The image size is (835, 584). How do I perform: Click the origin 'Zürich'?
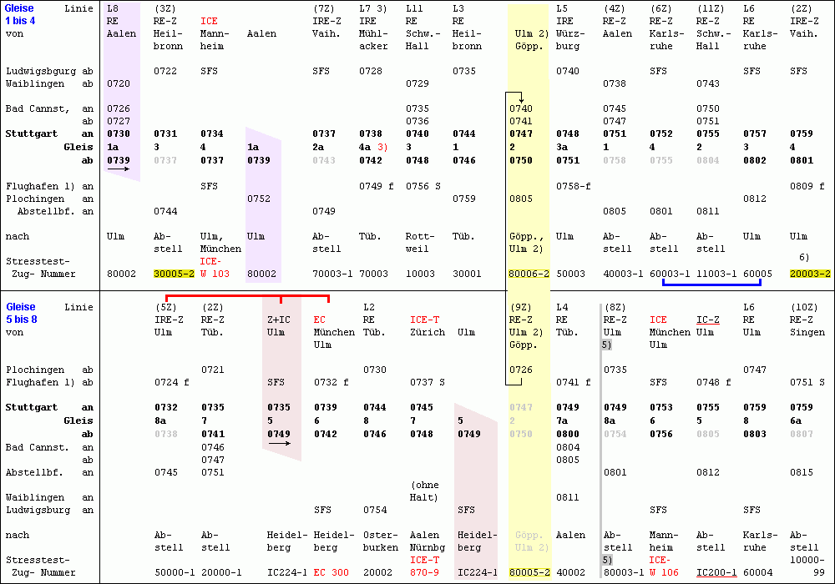(x=428, y=332)
